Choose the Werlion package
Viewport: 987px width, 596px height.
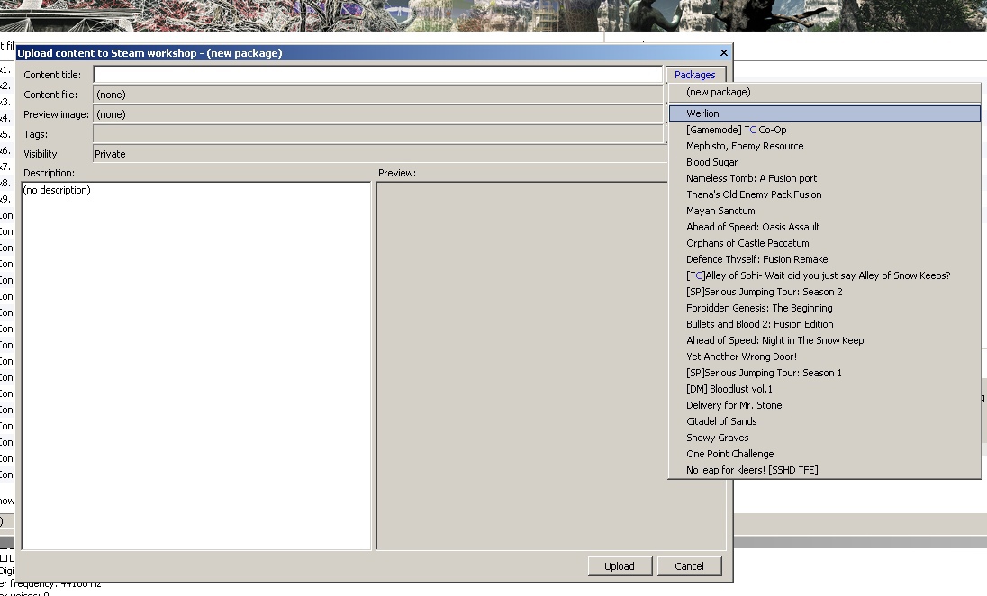(825, 113)
